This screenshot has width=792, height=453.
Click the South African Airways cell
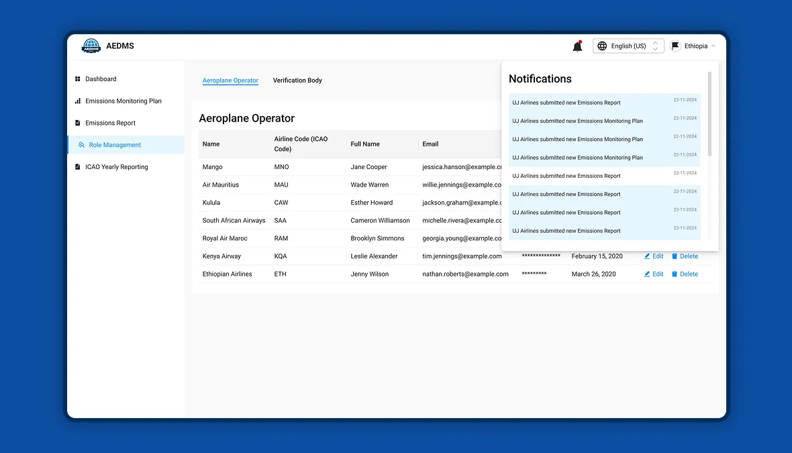pos(234,220)
